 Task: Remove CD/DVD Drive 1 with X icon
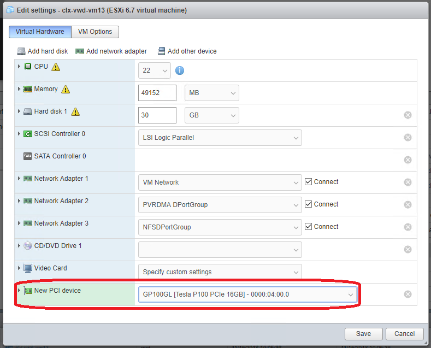408,250
